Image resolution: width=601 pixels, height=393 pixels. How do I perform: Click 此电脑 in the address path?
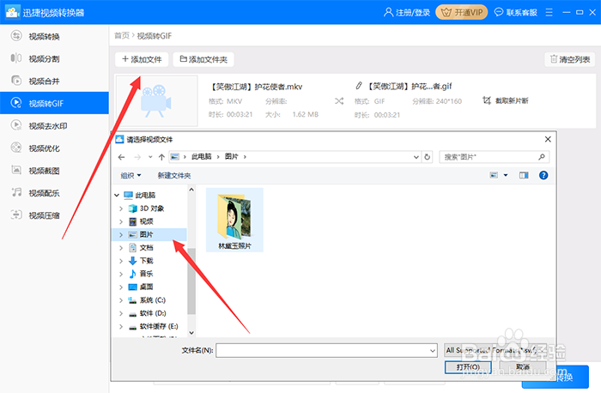[201, 157]
